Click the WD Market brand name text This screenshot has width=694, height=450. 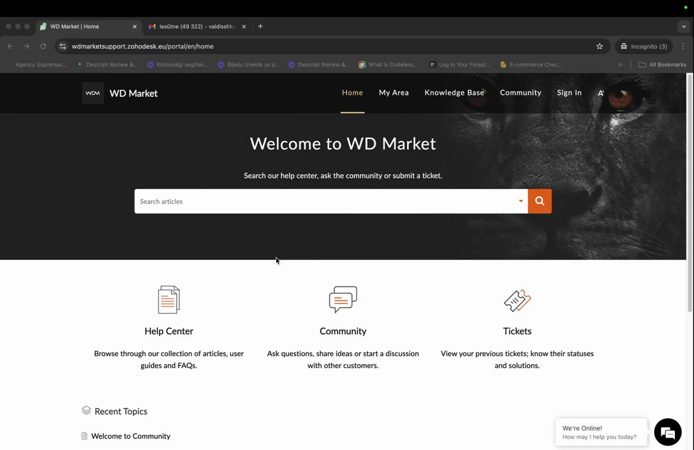pos(133,93)
